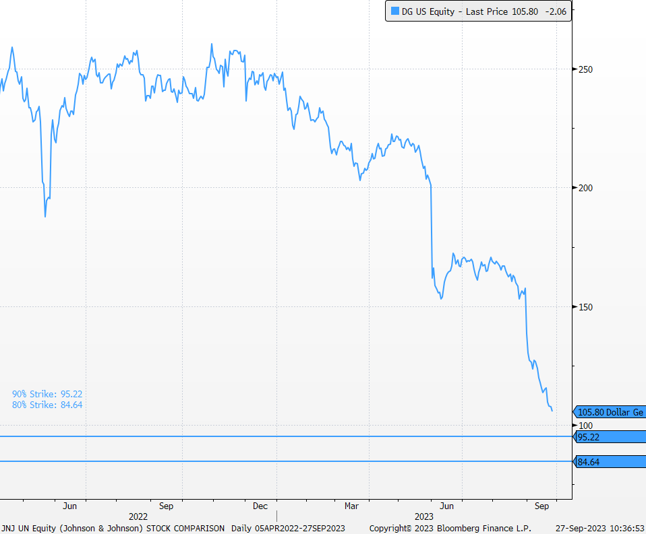Click the blue DG US Equity legend swatch
The width and height of the screenshot is (646, 534).
(394, 12)
